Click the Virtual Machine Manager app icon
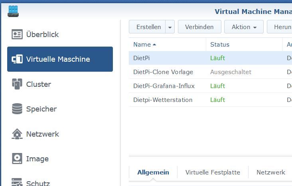This screenshot has height=186, width=292. tap(13, 11)
